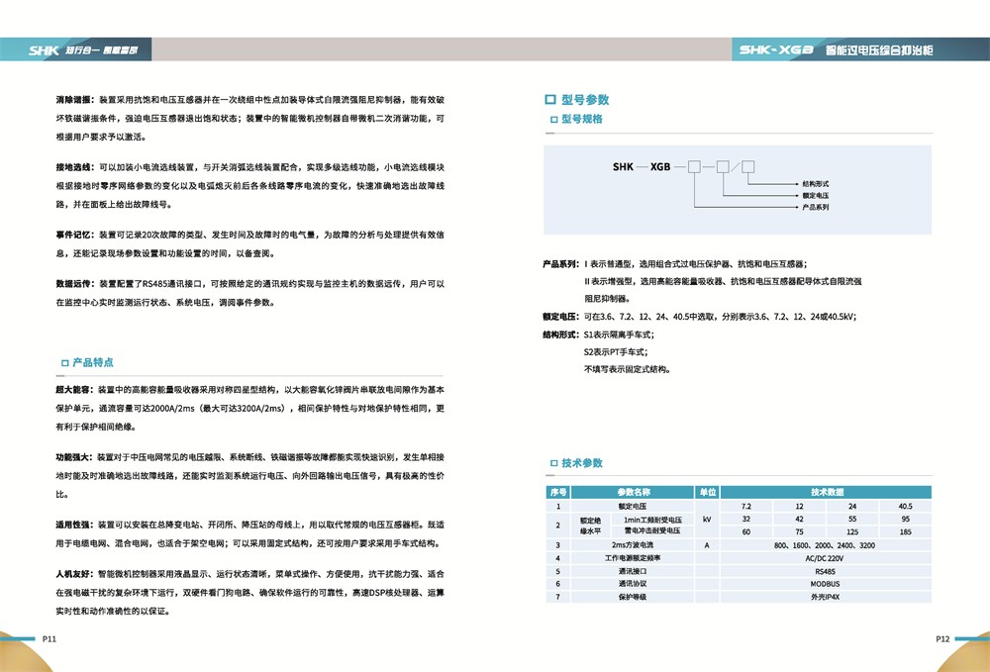The image size is (990, 672).
Task: Click the 人机友好 paragraph label
Action: pyautogui.click(x=74, y=574)
